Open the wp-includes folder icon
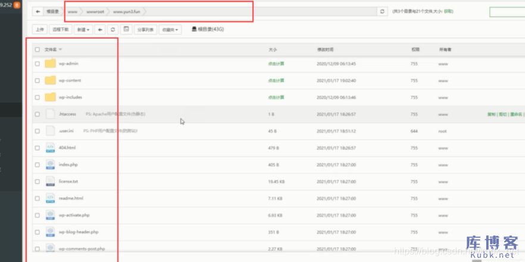 tap(50, 97)
